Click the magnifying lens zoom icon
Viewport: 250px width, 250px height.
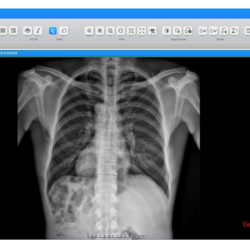pyautogui.click(x=121, y=31)
